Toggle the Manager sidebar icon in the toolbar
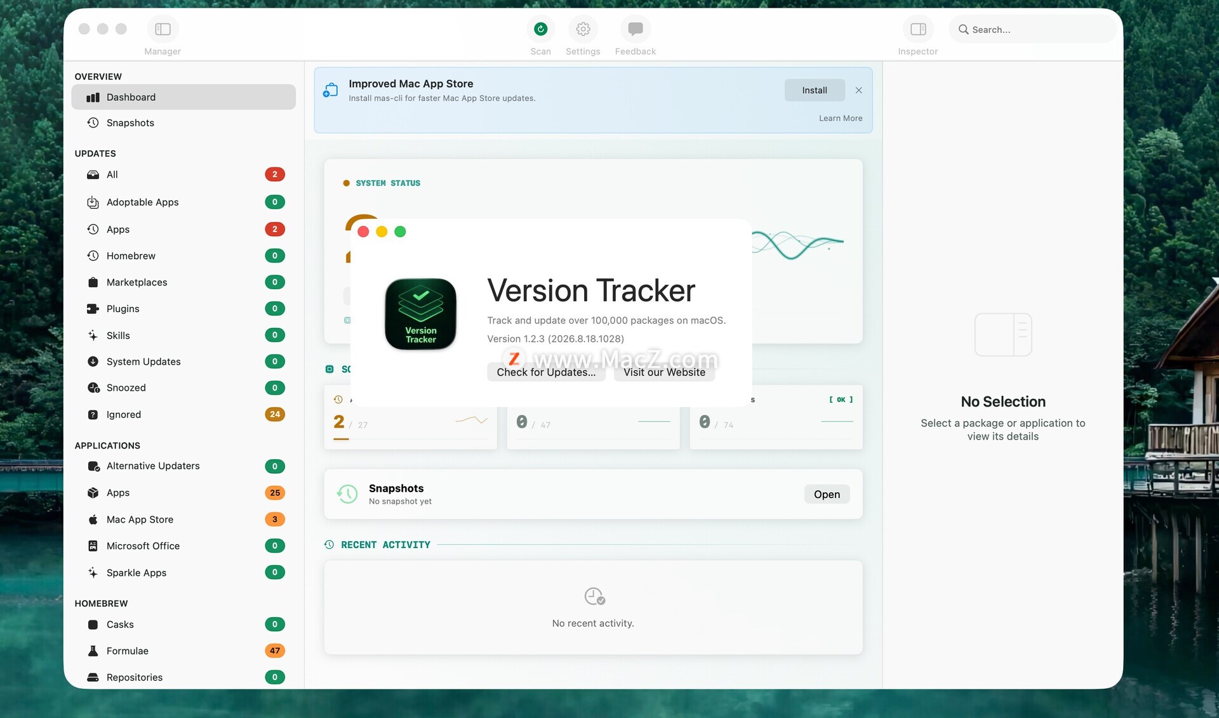1219x718 pixels. [163, 29]
